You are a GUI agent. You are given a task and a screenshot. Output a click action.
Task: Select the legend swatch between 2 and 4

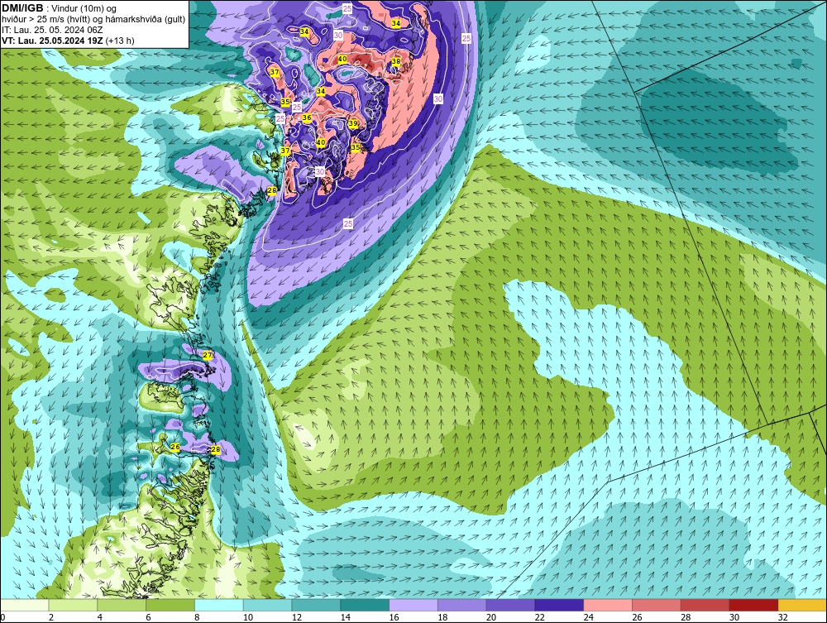[73, 605]
